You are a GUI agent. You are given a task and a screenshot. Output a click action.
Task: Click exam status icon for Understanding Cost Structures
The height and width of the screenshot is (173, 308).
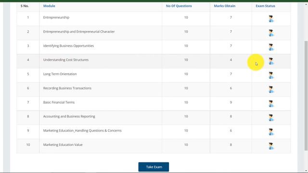click(x=271, y=61)
